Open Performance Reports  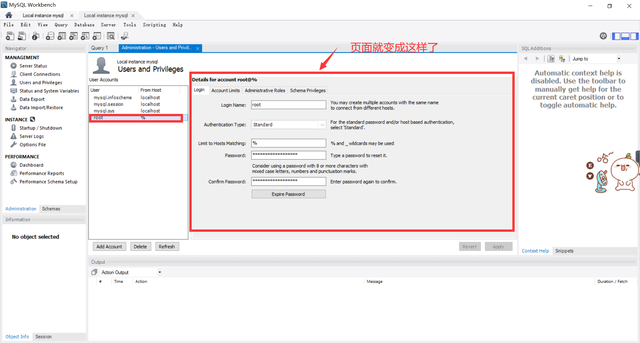coord(42,173)
